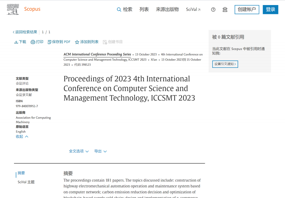285x198 pixels.
Task: Click the star add-to-list icon
Action: pyautogui.click(x=77, y=42)
